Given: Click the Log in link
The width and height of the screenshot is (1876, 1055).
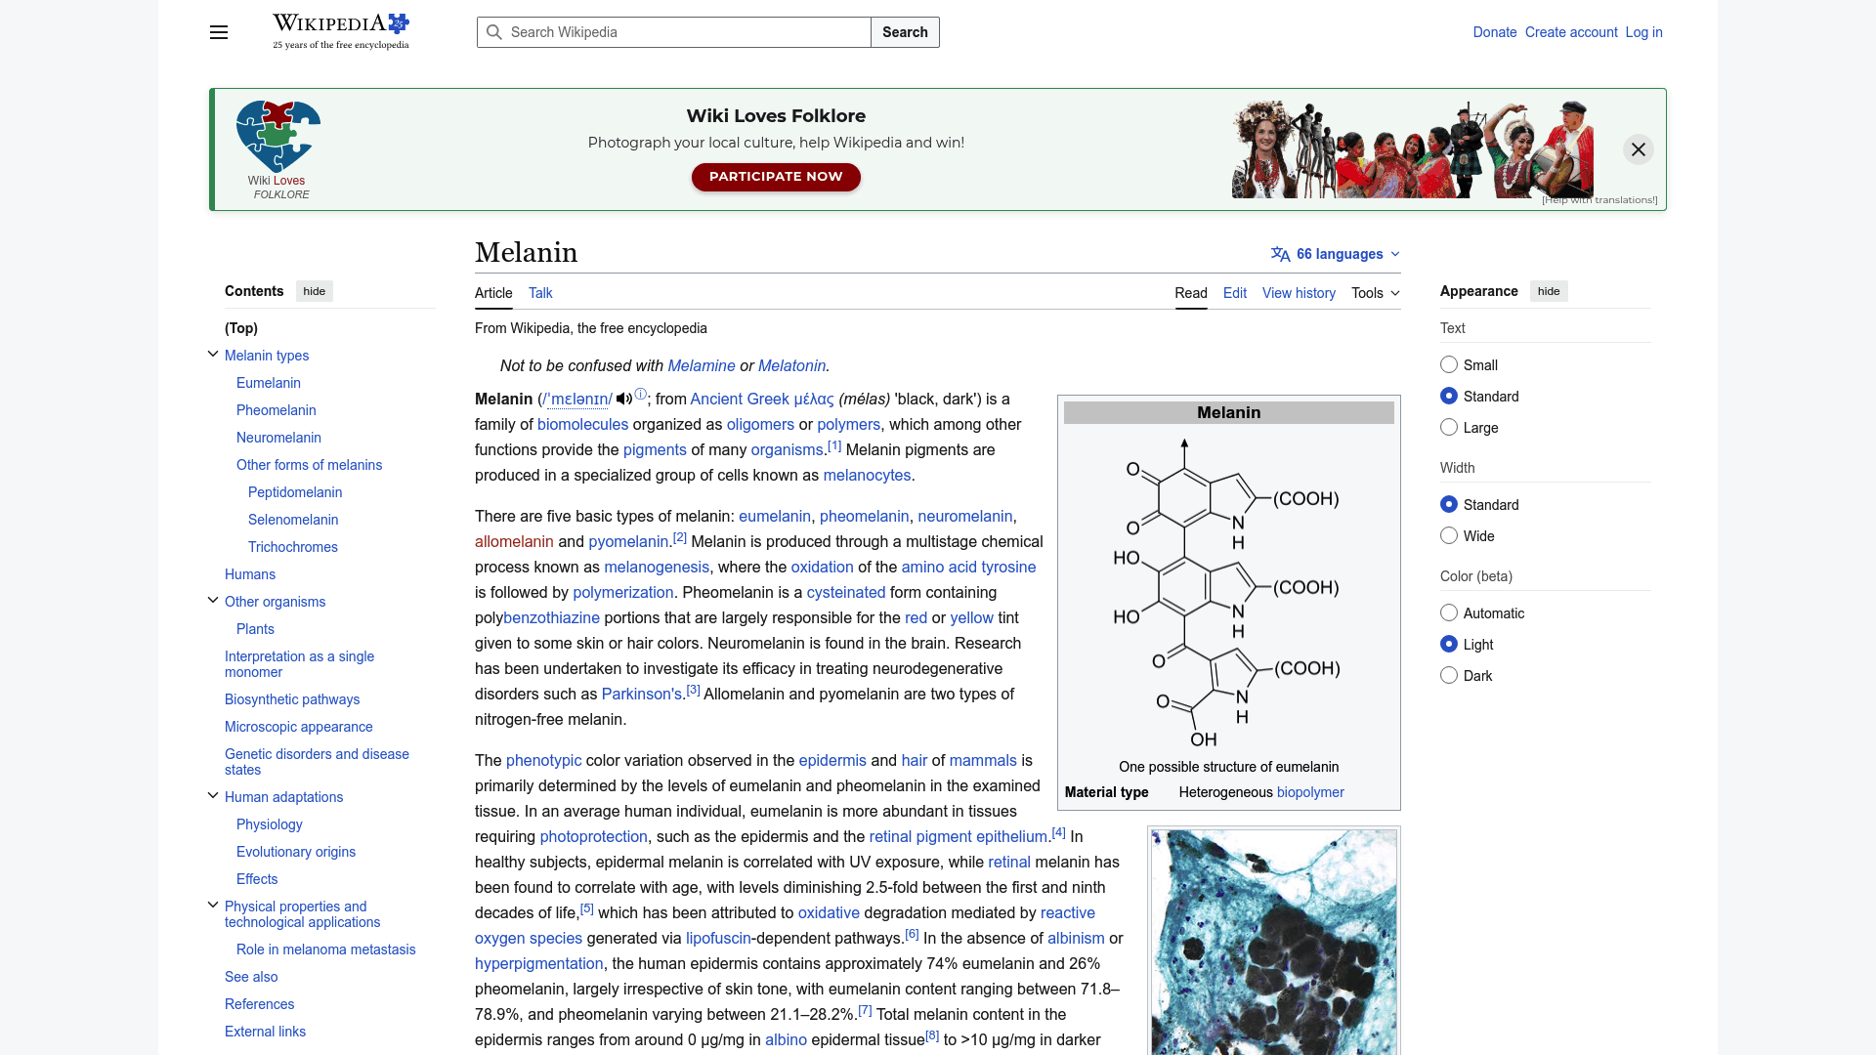Looking at the screenshot, I should pyautogui.click(x=1643, y=32).
